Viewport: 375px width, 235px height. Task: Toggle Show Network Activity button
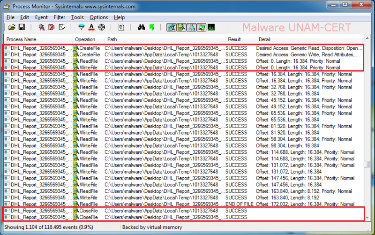(191, 27)
